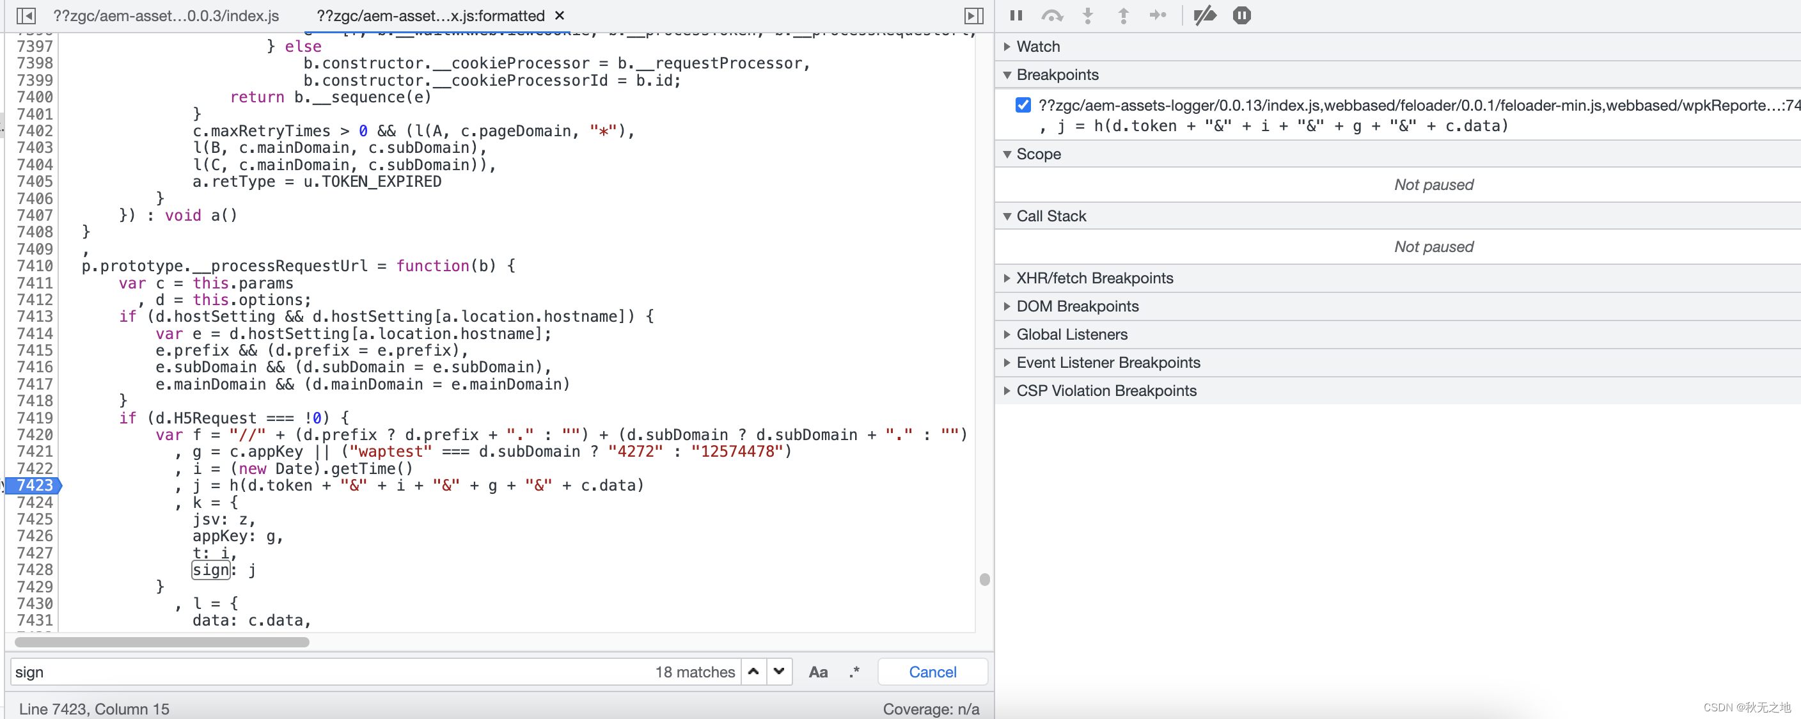Step over next function call

click(x=1051, y=15)
